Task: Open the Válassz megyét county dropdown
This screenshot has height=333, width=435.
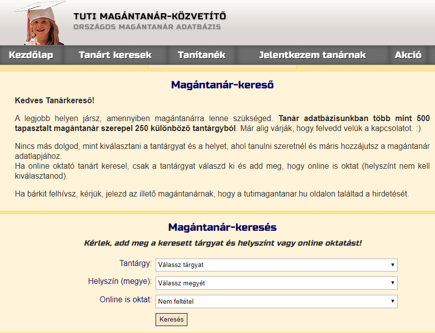Action: 276,283
